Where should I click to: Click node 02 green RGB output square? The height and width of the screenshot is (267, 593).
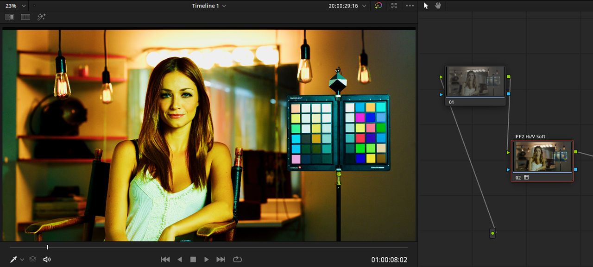point(575,152)
